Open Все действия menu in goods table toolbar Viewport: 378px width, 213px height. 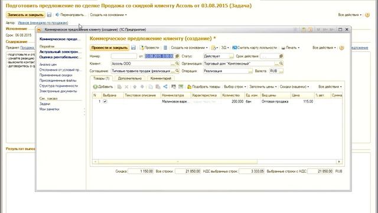coord(330,87)
